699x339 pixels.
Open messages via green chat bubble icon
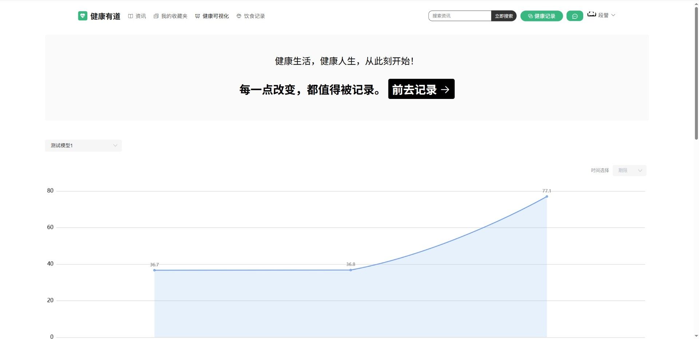pyautogui.click(x=575, y=16)
